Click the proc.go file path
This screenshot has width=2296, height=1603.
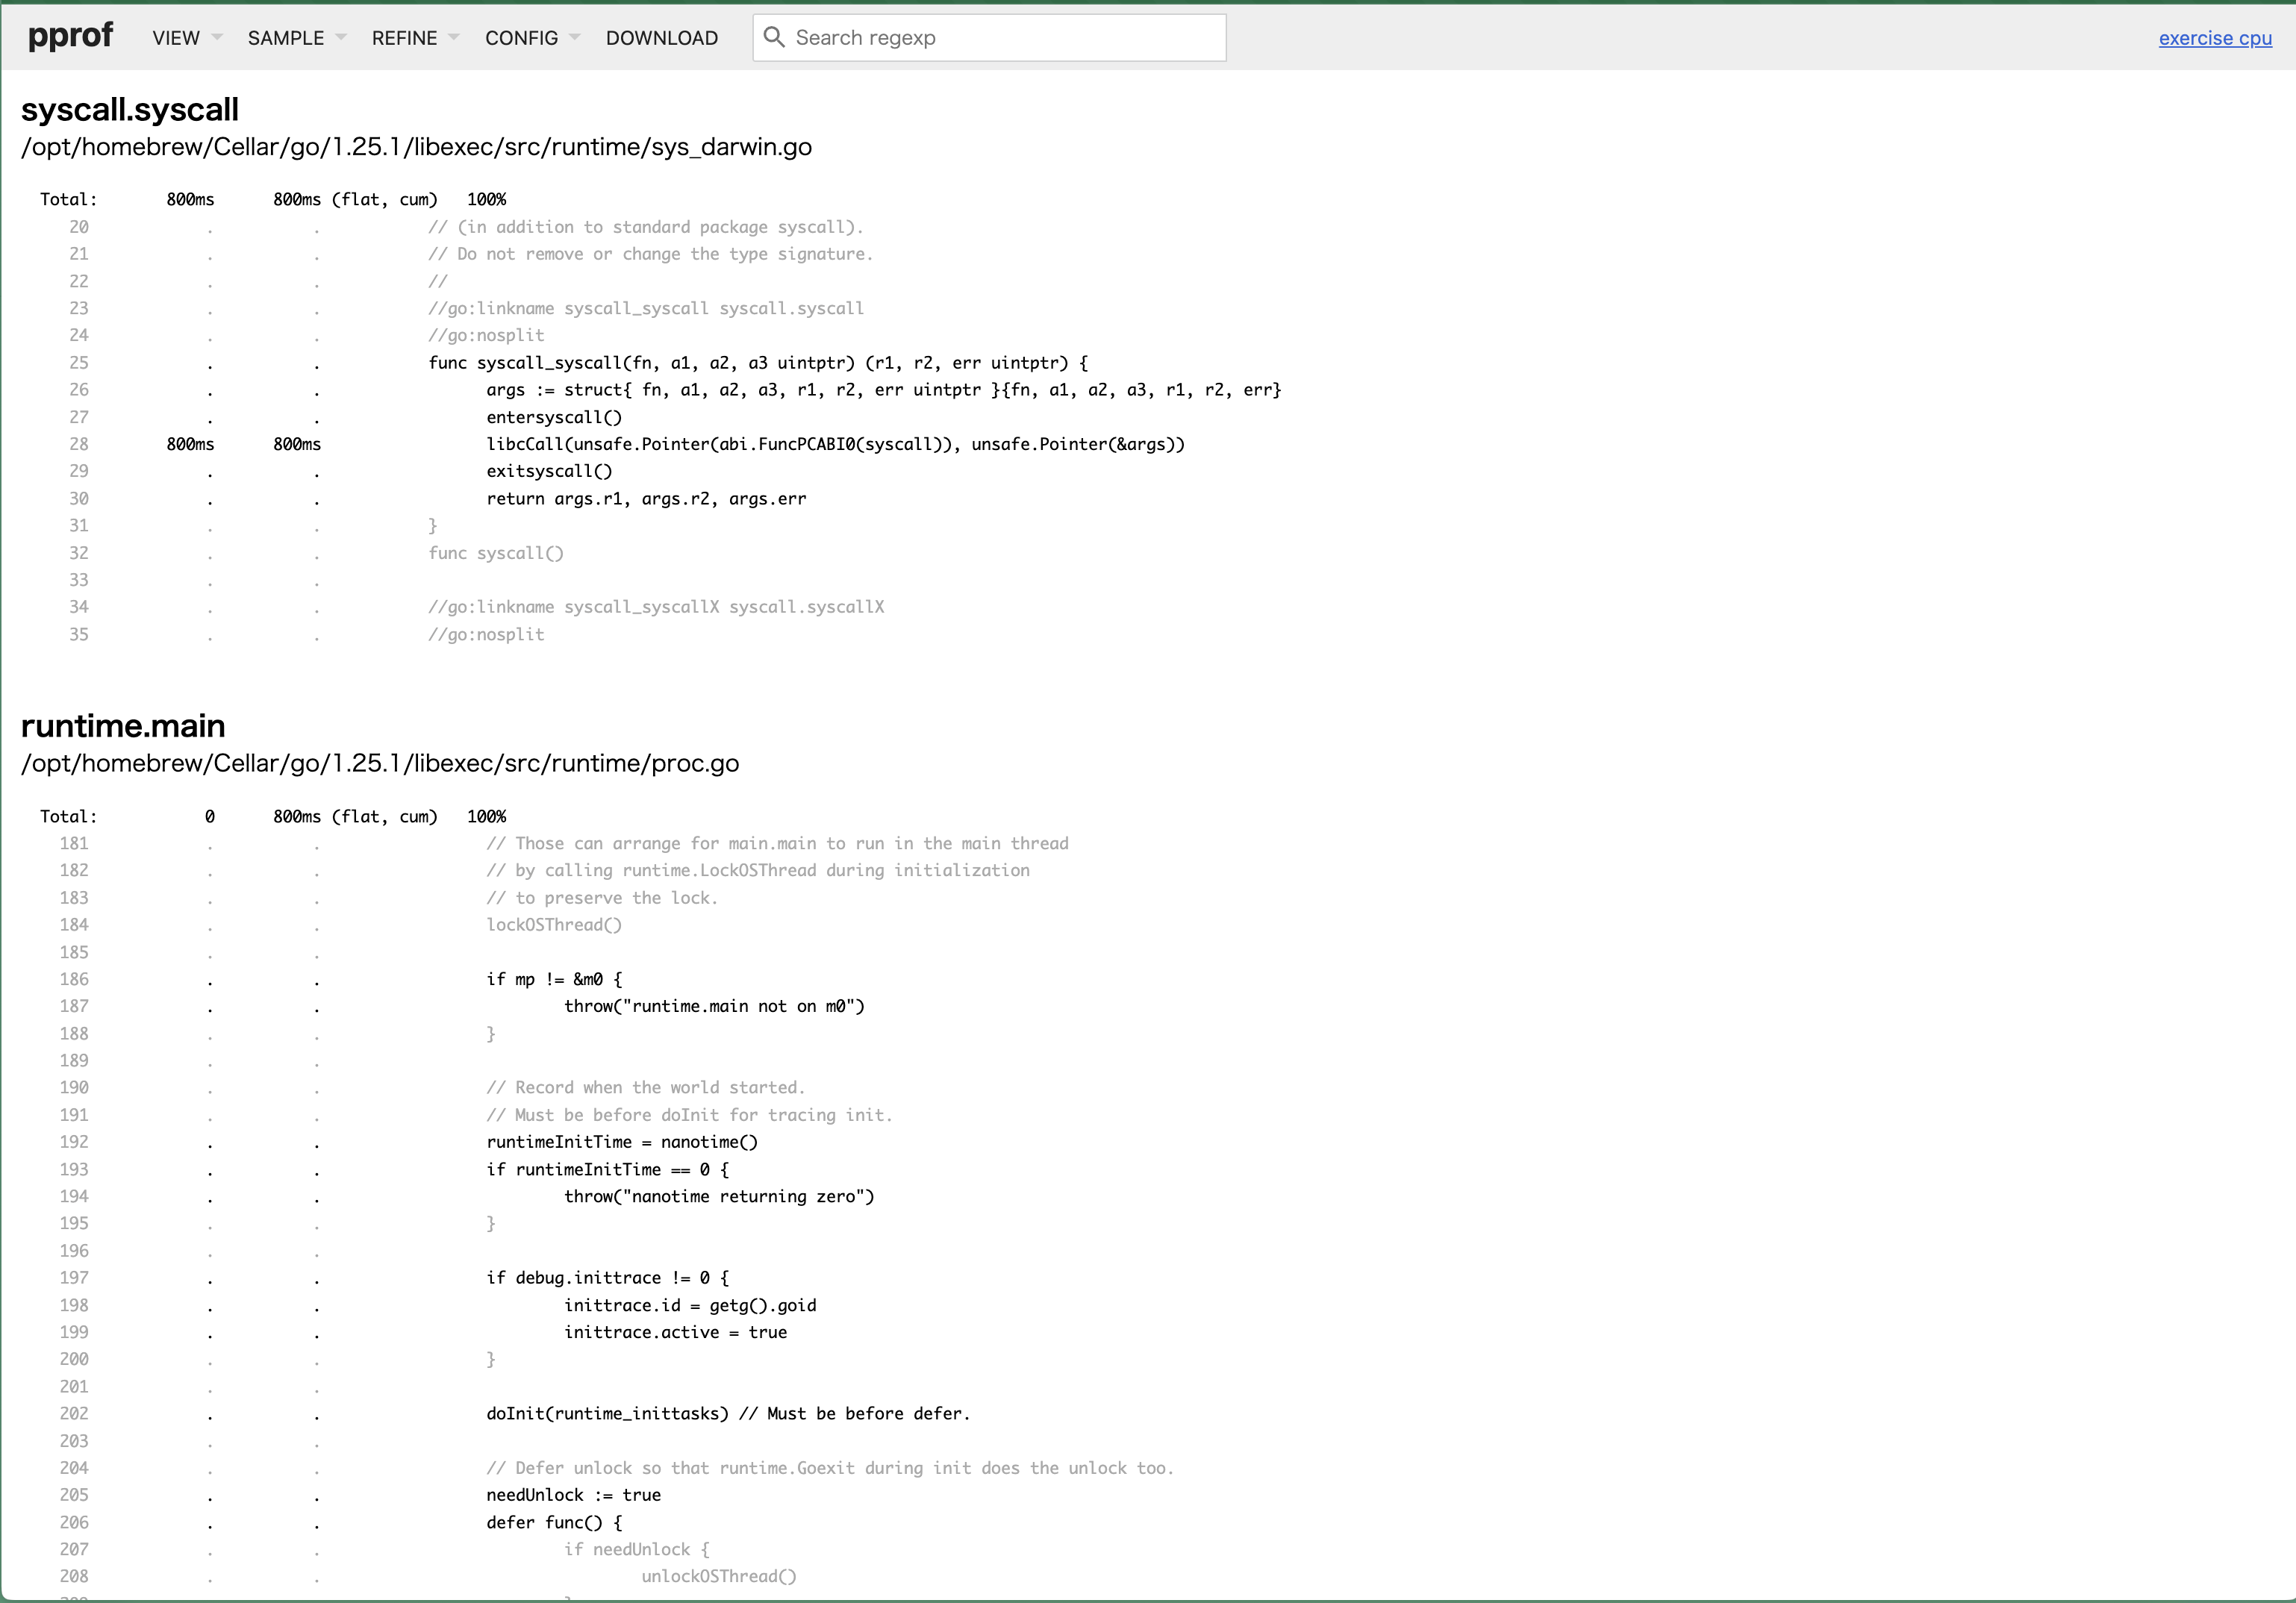pos(380,763)
